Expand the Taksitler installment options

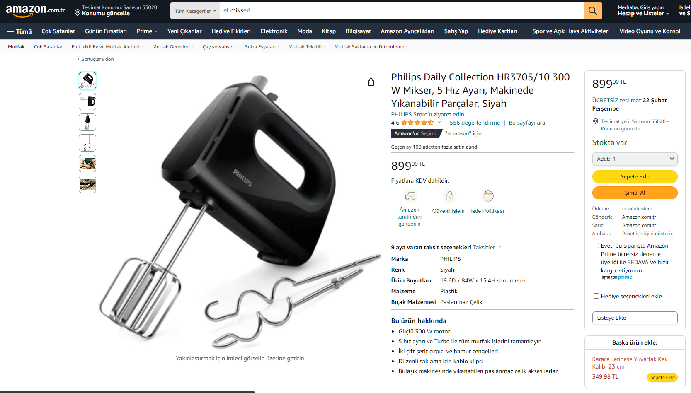coord(487,247)
